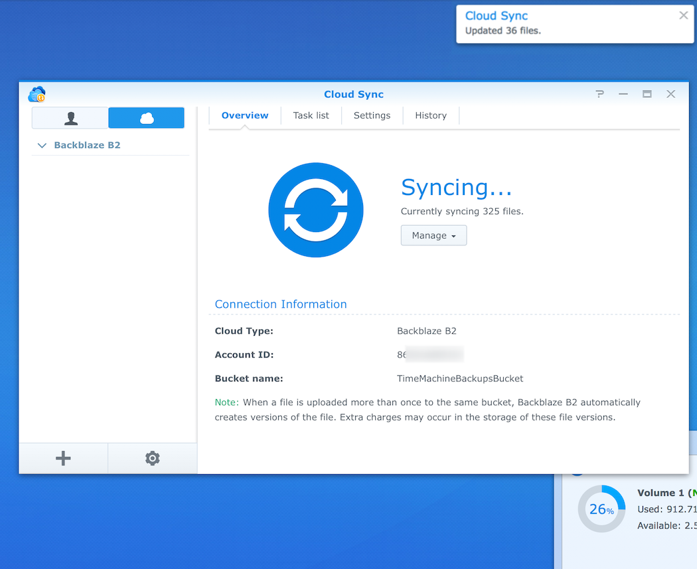
Task: Minimize the Cloud Sync window
Action: [623, 94]
